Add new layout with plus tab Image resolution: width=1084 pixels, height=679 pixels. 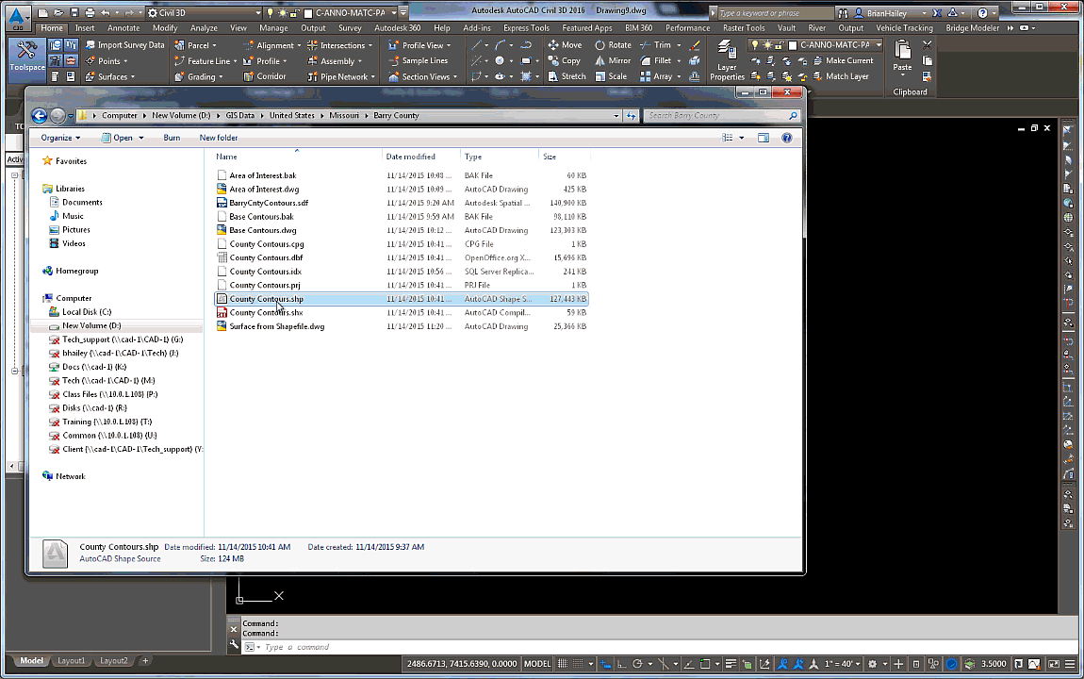145,661
